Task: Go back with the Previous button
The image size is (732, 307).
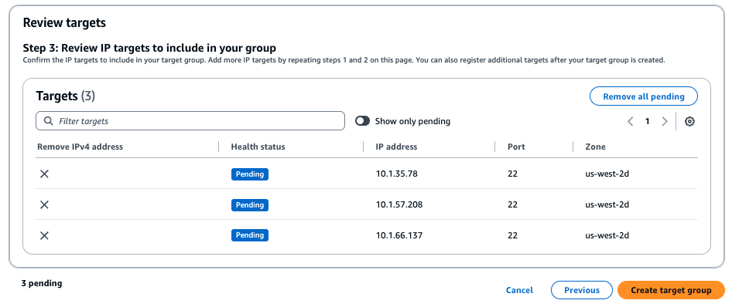Action: (x=582, y=290)
